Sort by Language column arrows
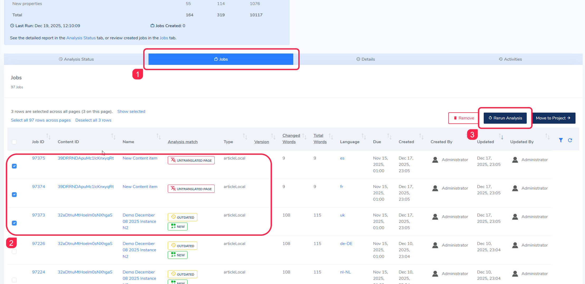The image size is (585, 284). 364,136
